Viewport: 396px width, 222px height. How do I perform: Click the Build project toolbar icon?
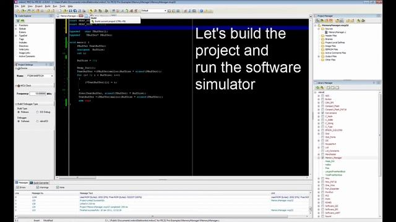coord(91,11)
